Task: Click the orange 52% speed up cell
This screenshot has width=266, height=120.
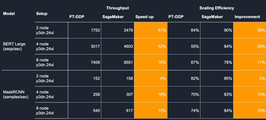Action: [151, 46]
